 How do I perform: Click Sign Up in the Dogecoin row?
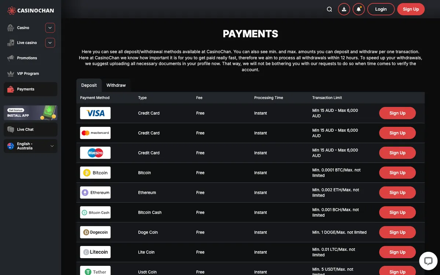[x=397, y=232]
